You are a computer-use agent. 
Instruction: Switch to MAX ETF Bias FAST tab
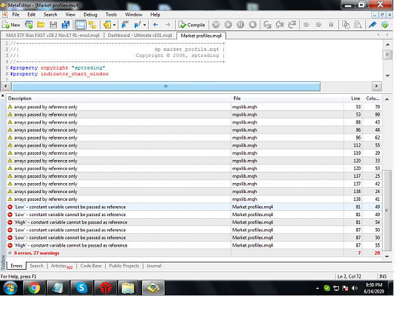tap(53, 35)
